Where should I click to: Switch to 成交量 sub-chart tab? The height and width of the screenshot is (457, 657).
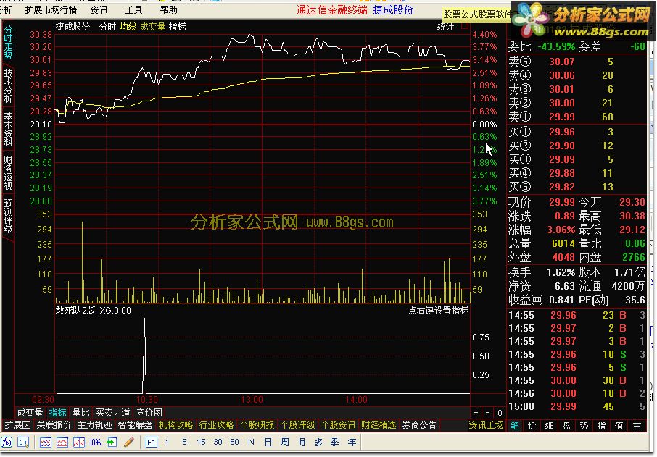[30, 413]
